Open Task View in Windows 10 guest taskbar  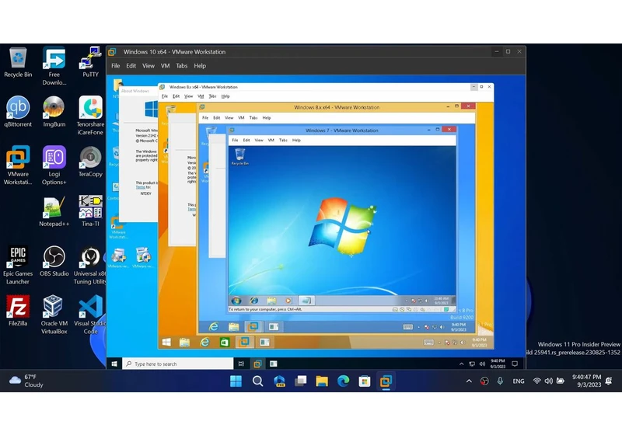(241, 364)
